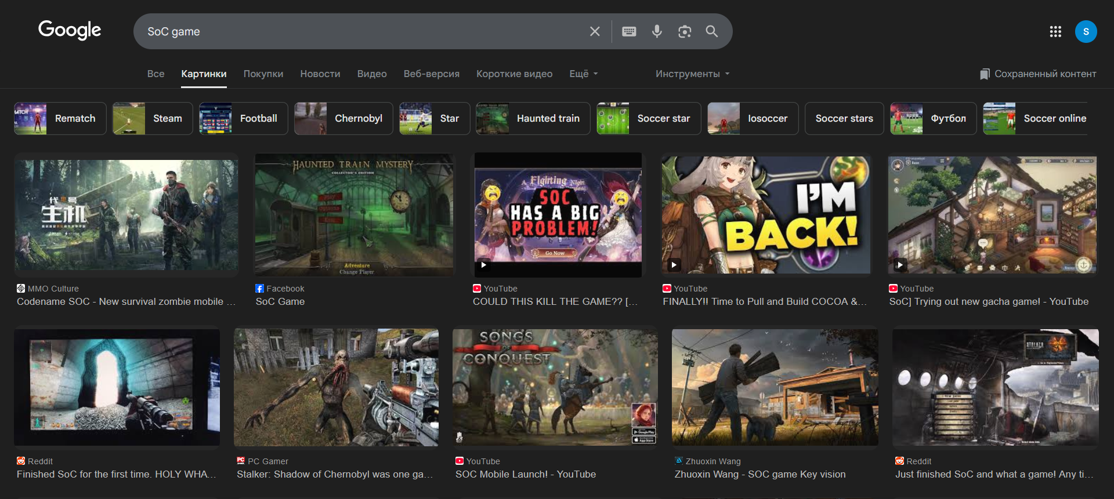This screenshot has height=499, width=1114.
Task: Click the Google logo
Action: 70,30
